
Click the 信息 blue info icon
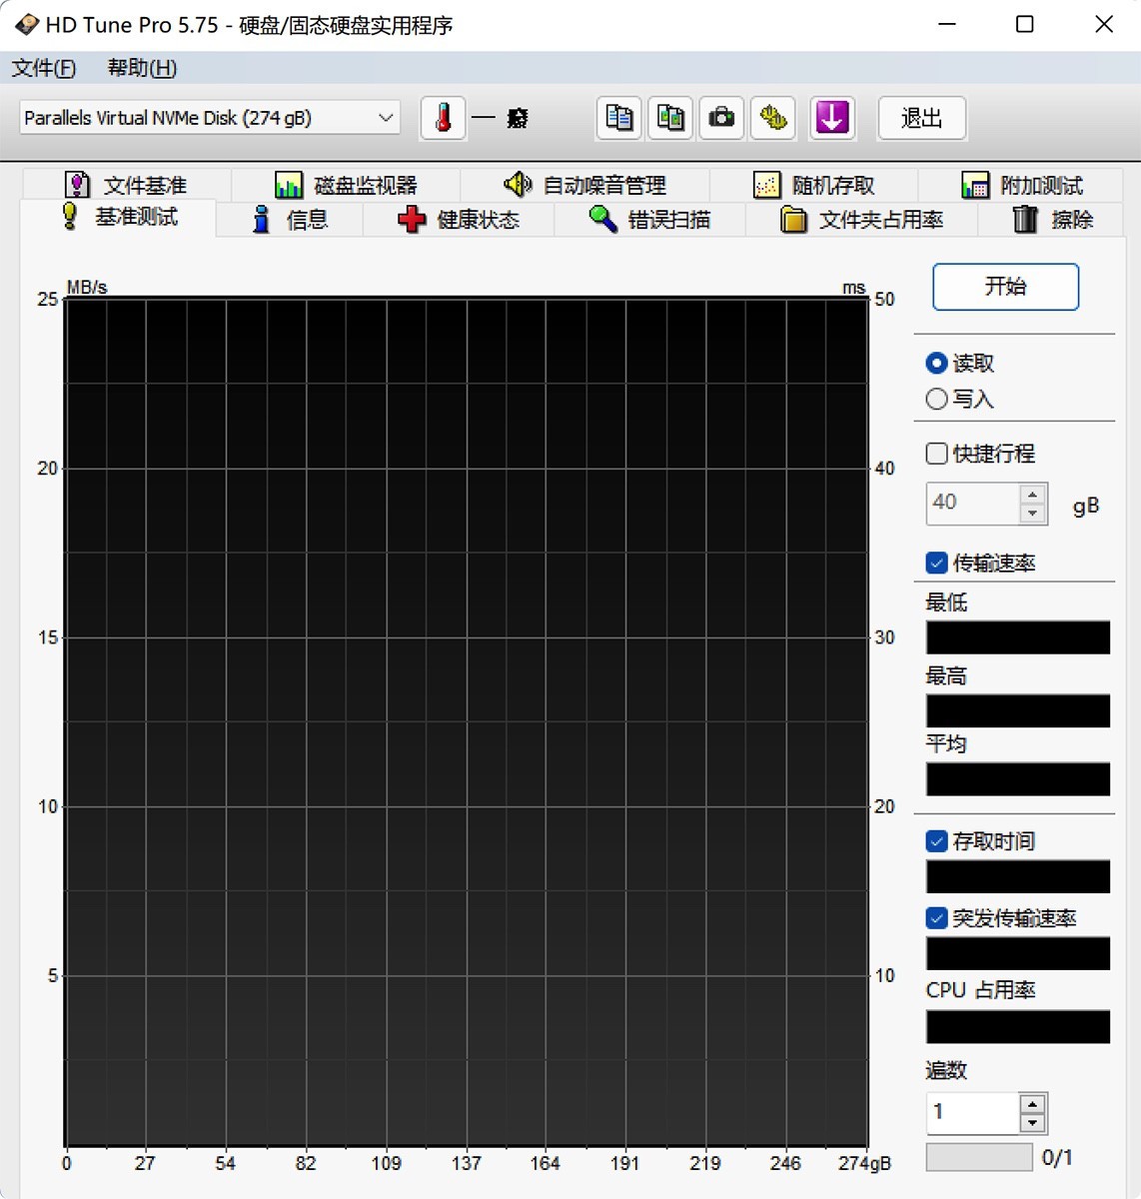(261, 219)
